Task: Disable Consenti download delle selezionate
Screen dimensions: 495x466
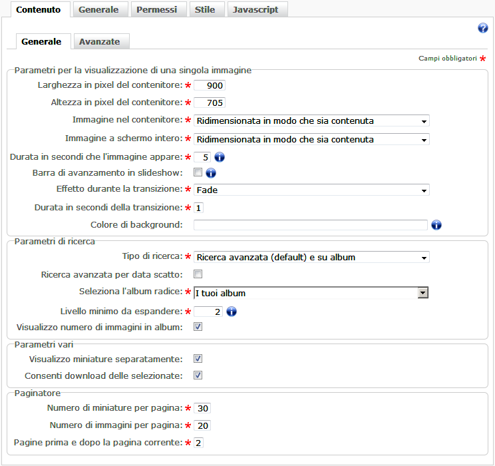Action: [198, 375]
